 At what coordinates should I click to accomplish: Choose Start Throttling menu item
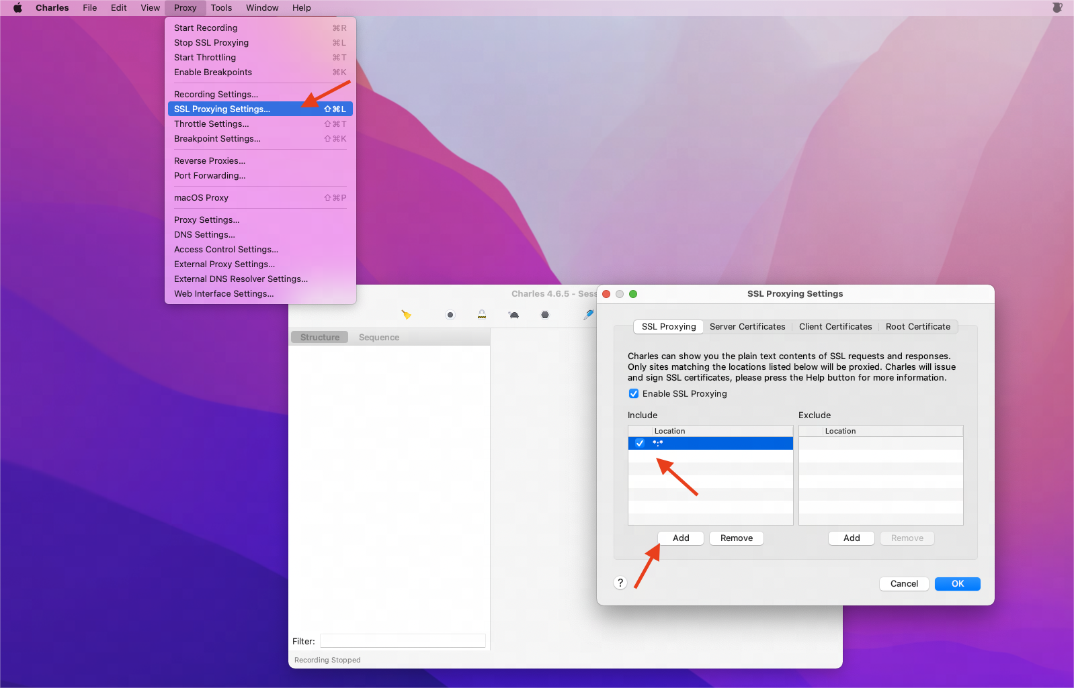tap(260, 58)
